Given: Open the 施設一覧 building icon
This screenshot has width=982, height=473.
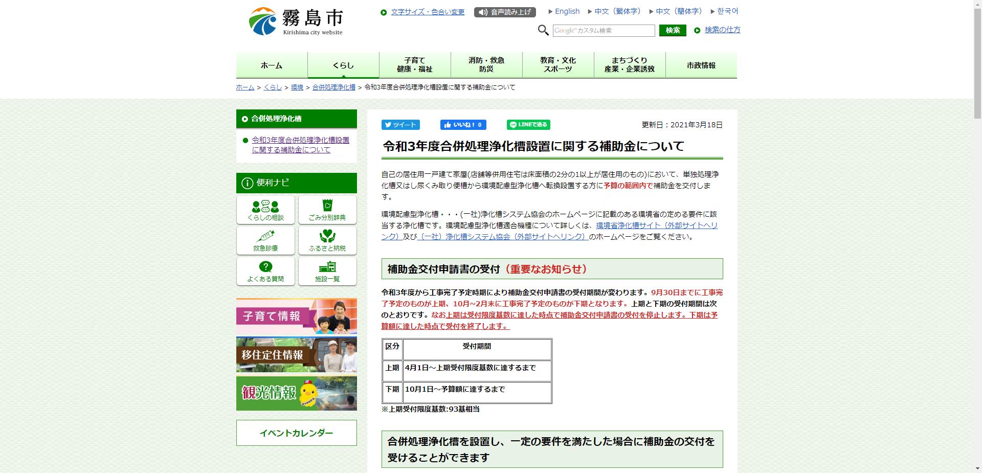Looking at the screenshot, I should (327, 271).
